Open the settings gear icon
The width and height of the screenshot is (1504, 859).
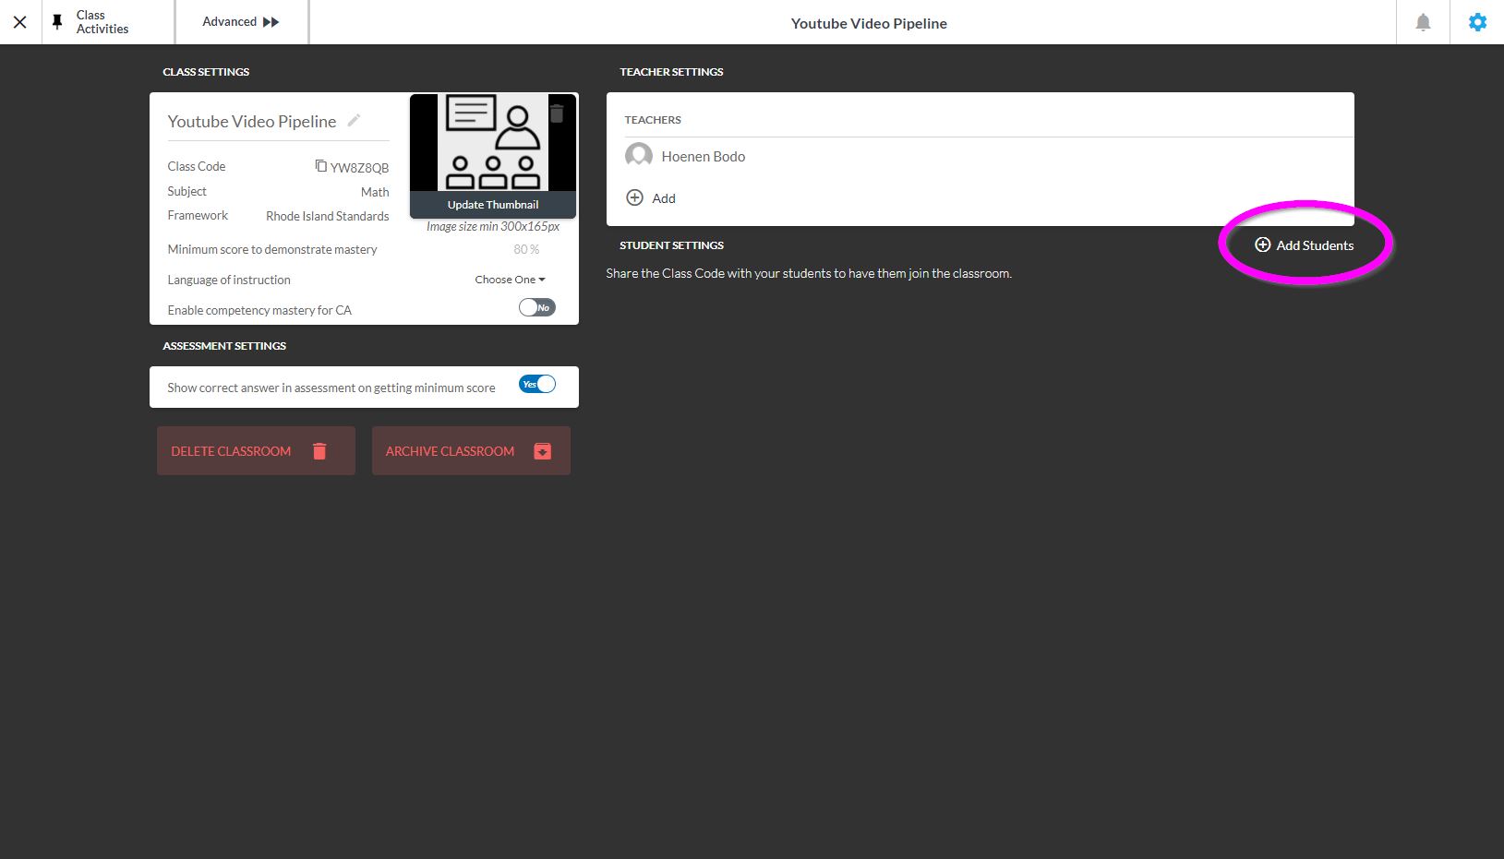(x=1477, y=22)
